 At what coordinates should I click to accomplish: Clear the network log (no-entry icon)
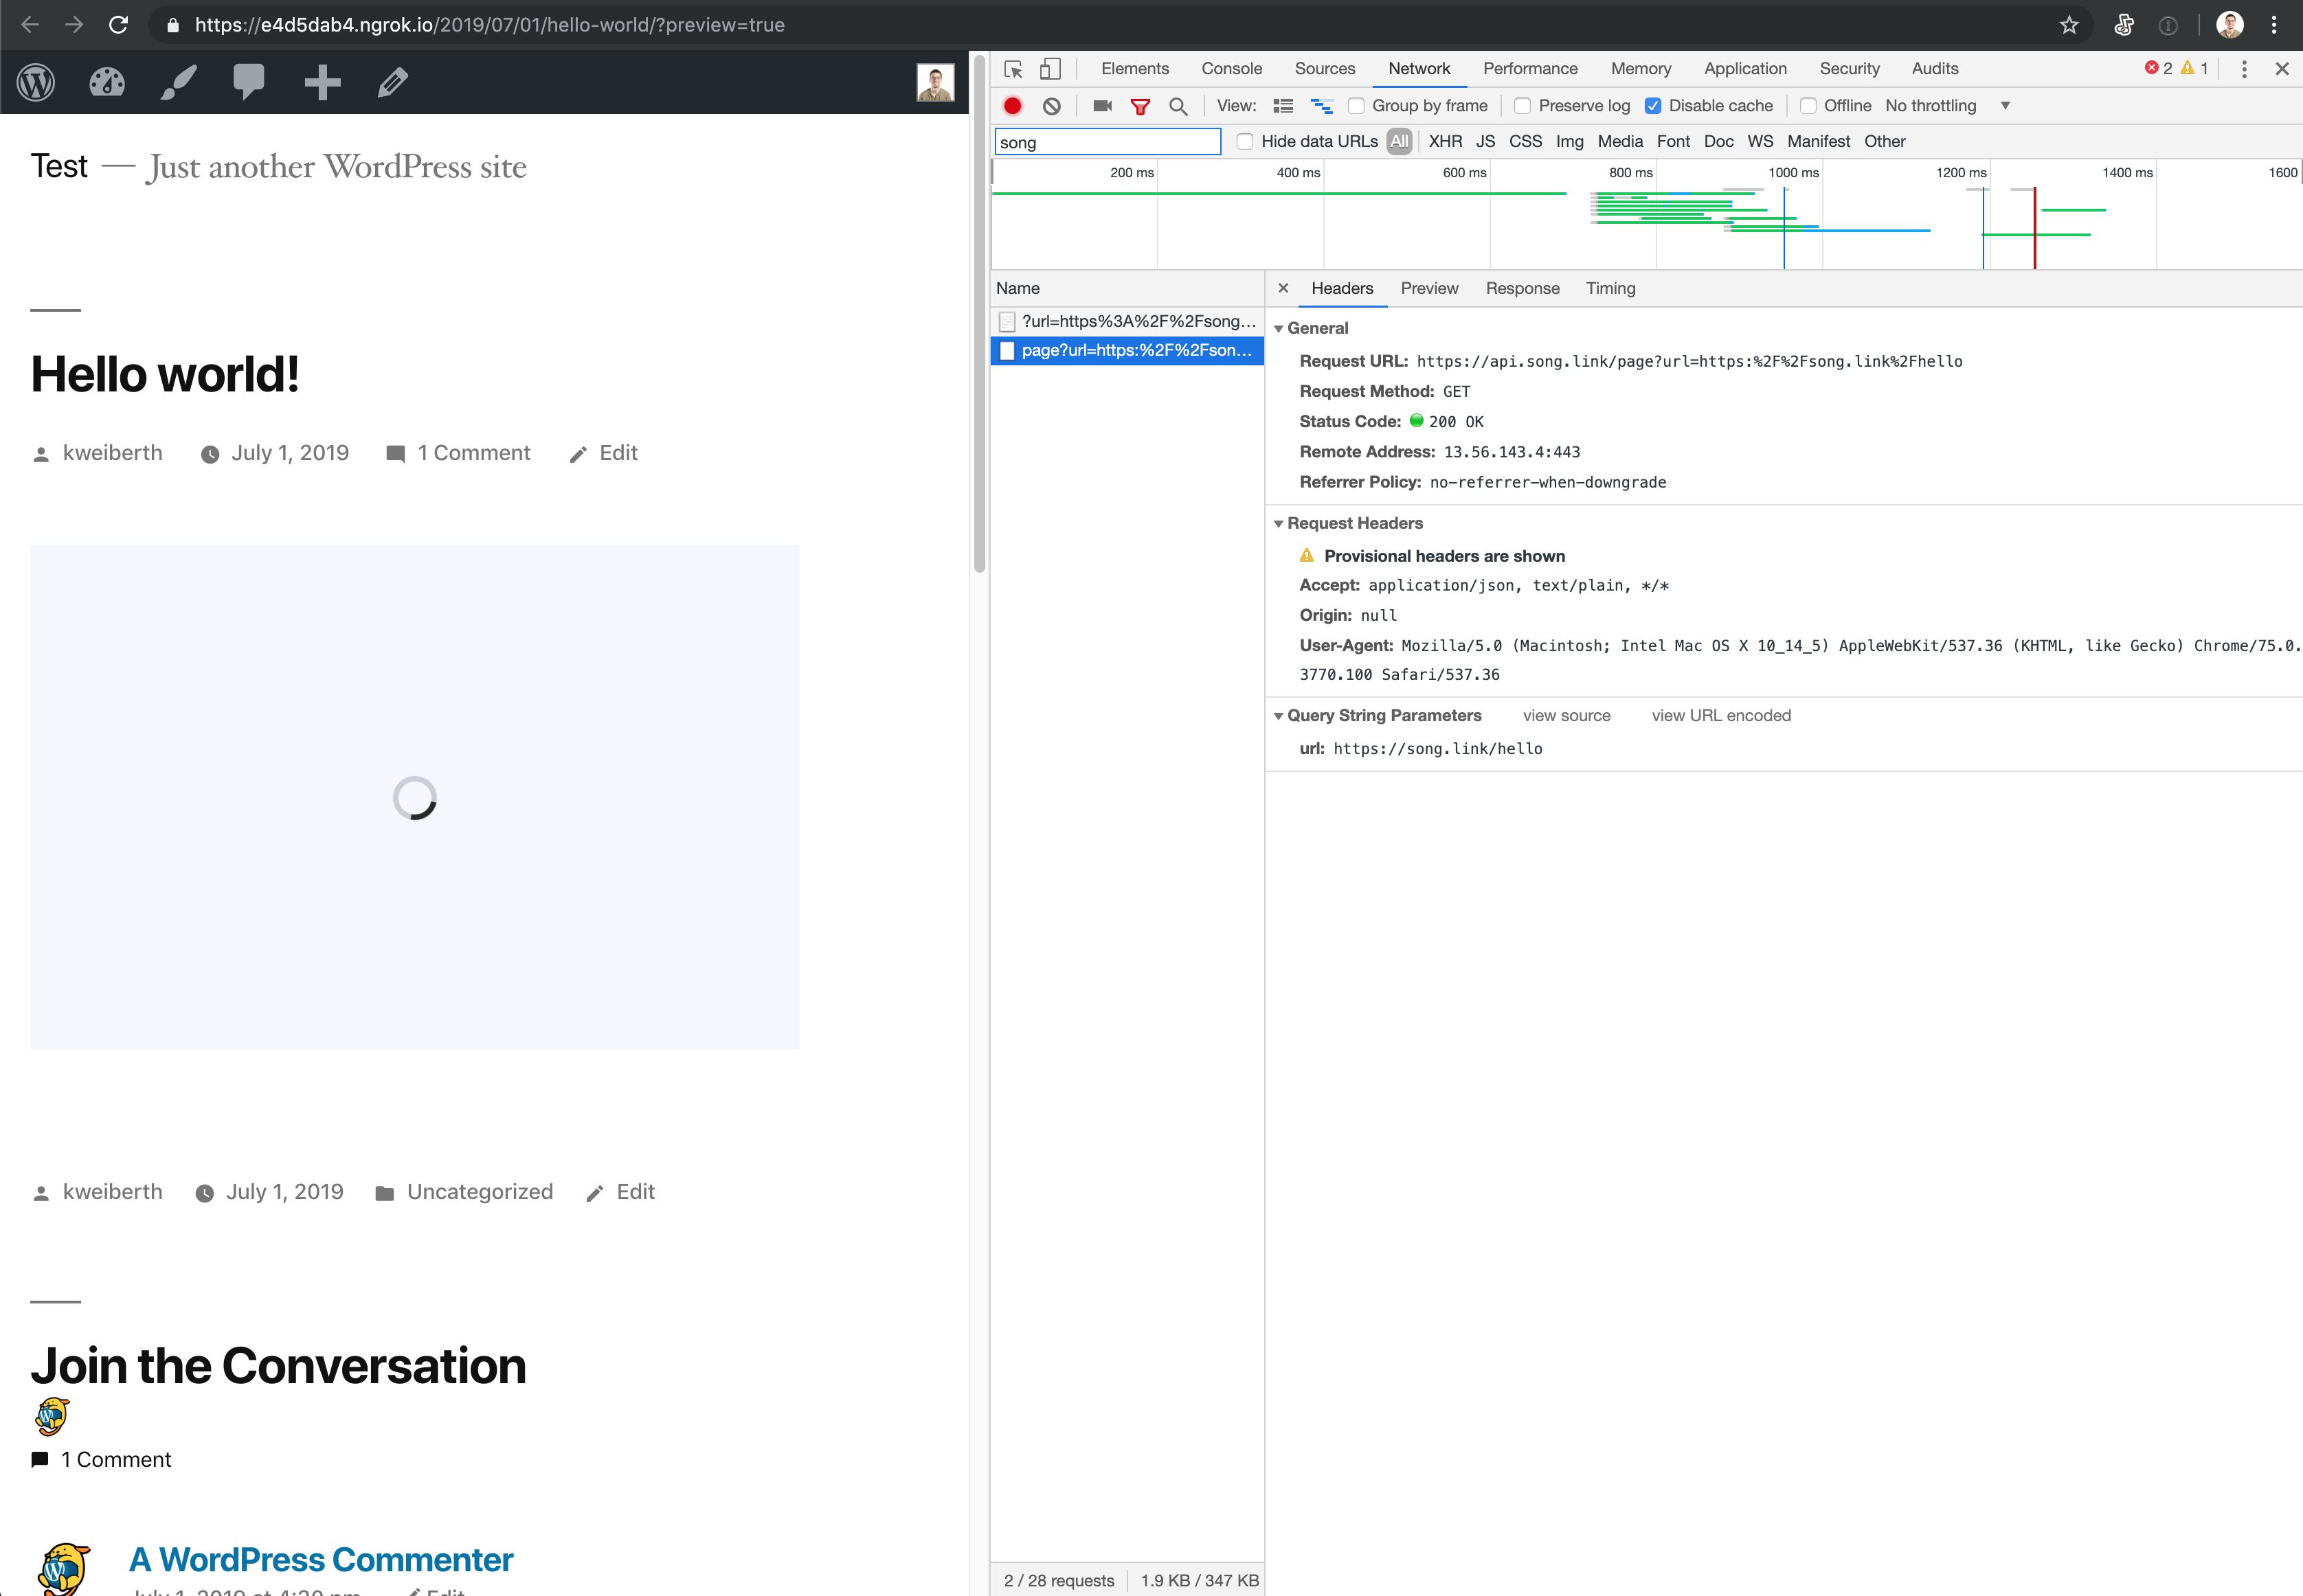(x=1051, y=105)
